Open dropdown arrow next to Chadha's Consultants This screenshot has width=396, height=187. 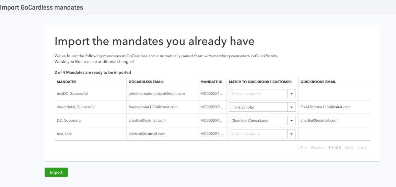(291, 121)
